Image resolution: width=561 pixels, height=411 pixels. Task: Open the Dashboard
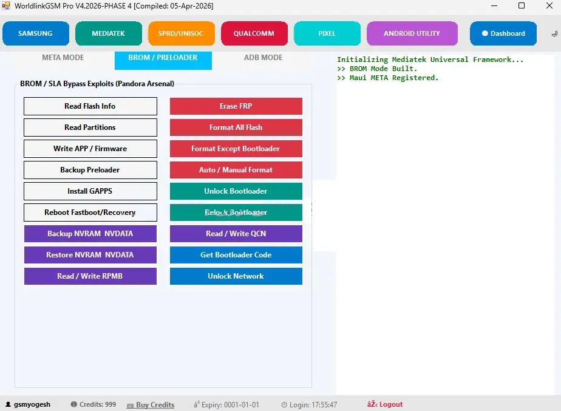click(503, 33)
